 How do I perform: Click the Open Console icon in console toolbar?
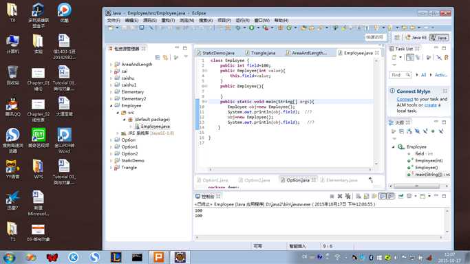click(423, 196)
